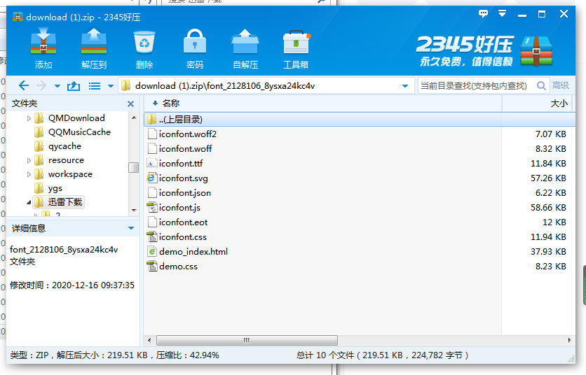Minimize the 2345好压 window
586x375 pixels.
(x=522, y=15)
